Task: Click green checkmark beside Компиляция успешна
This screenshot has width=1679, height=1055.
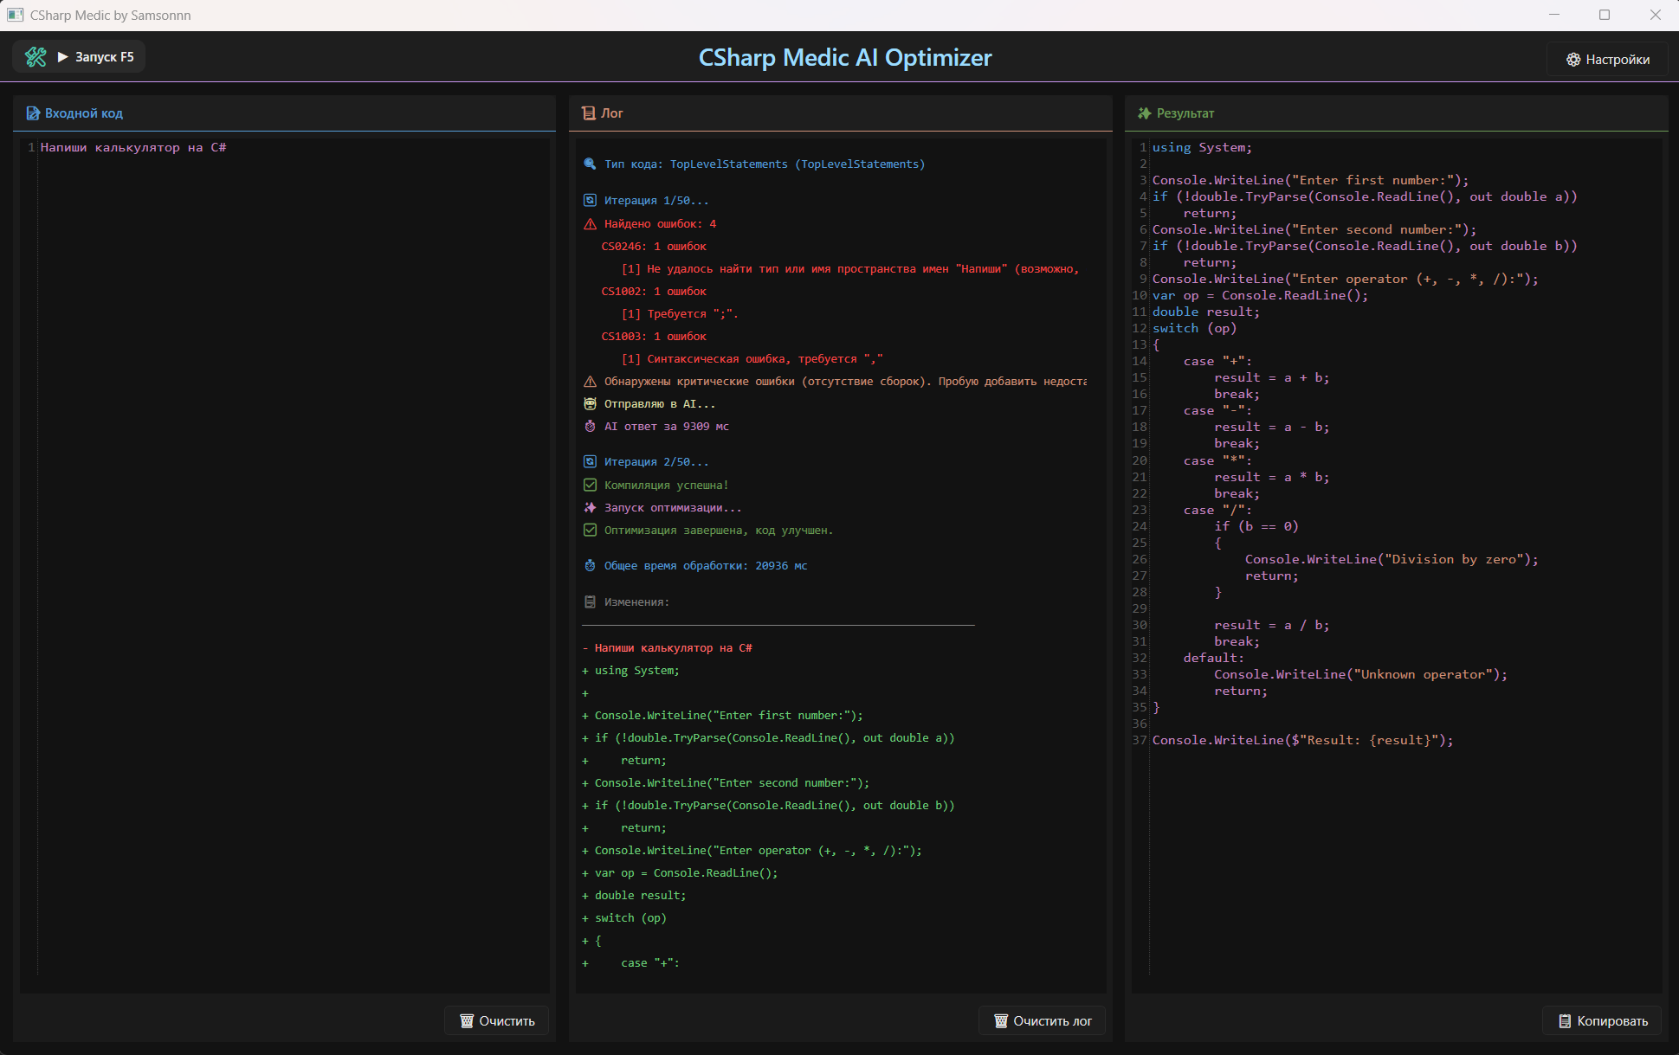Action: click(x=590, y=486)
